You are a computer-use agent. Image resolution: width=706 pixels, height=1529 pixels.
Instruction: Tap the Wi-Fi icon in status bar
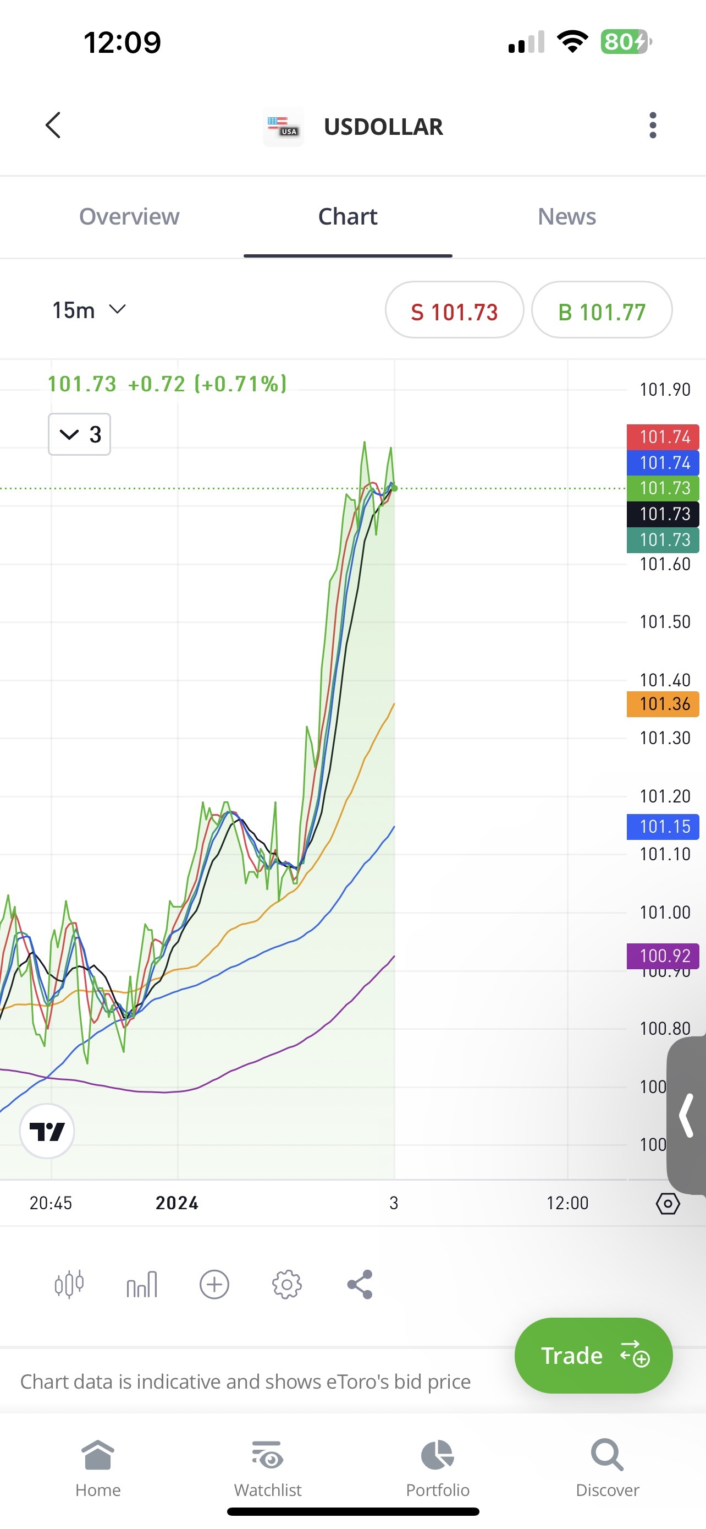(x=572, y=41)
